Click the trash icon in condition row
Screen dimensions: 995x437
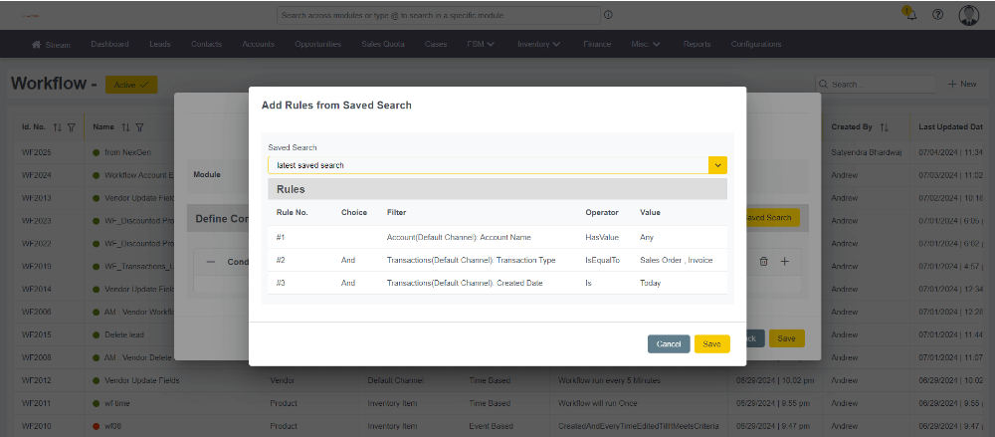click(763, 261)
